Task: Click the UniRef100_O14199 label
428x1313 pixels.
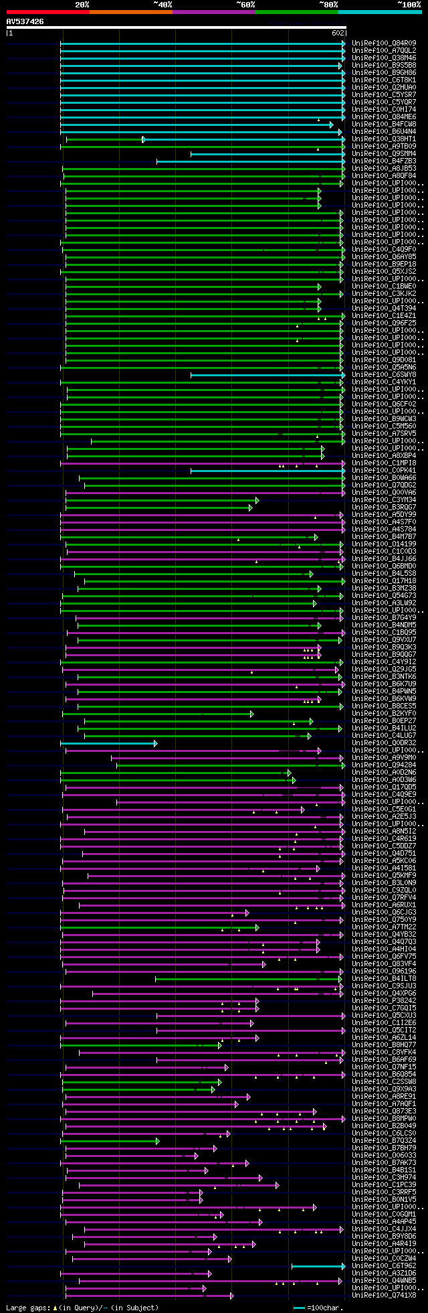Action: coord(384,544)
